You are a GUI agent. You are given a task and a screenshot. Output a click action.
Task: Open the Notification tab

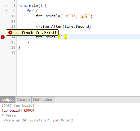pyautogui.click(x=43, y=100)
